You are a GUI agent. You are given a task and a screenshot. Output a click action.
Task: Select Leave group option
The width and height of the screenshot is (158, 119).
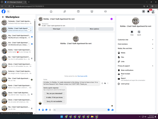click(135, 84)
